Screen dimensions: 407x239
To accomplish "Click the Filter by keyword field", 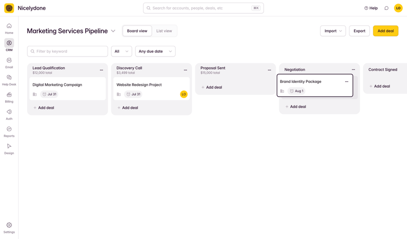I will coord(68,51).
